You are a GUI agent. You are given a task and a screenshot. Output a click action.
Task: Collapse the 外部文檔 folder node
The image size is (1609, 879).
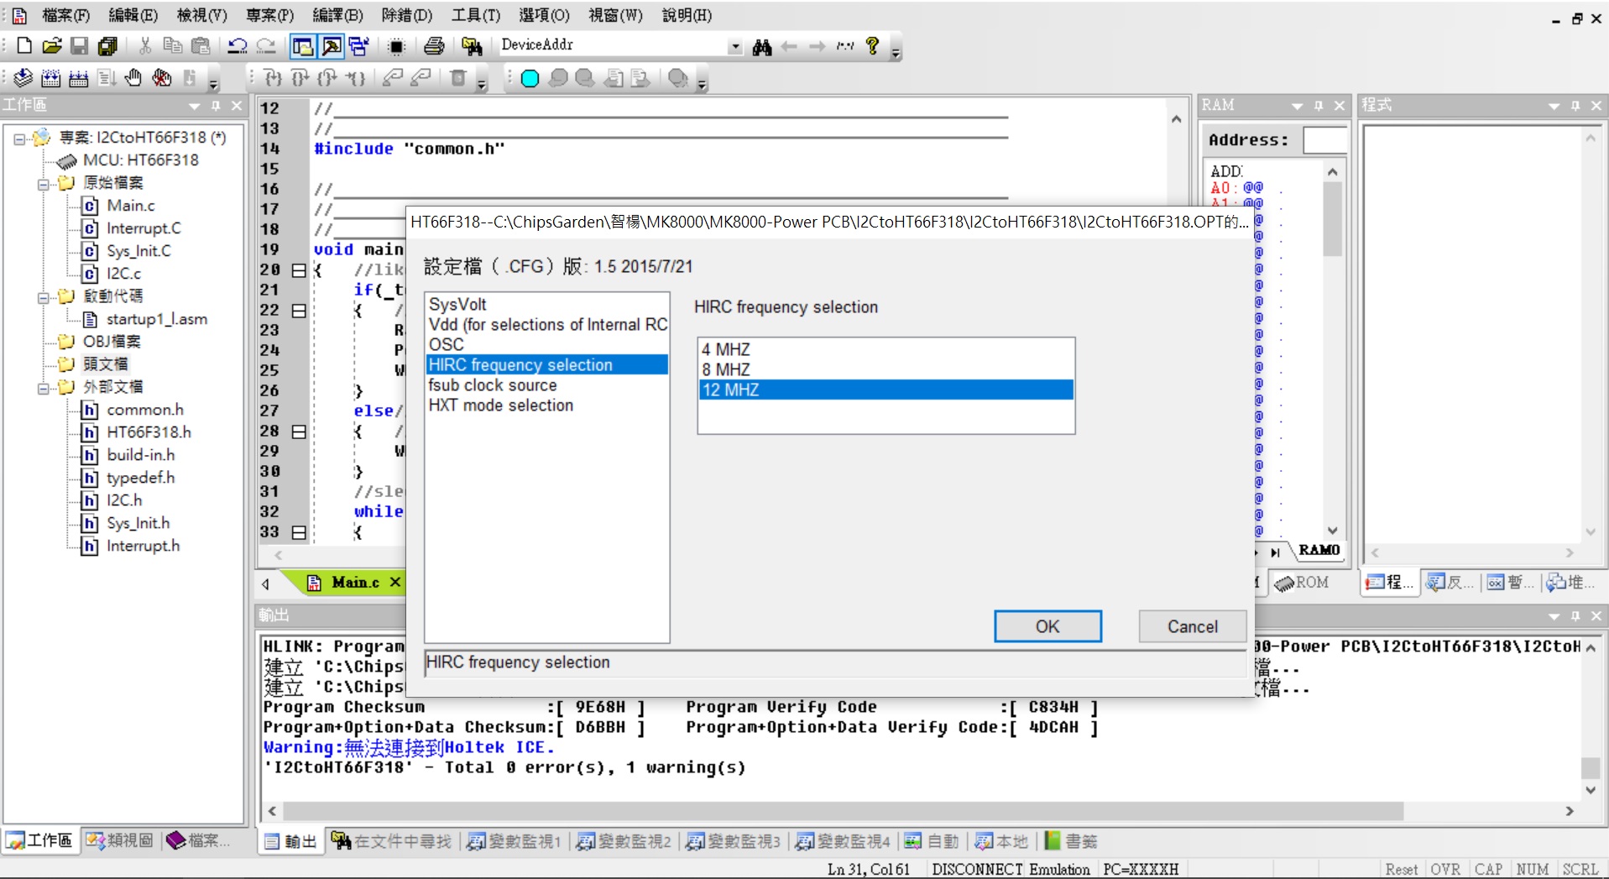(x=43, y=388)
